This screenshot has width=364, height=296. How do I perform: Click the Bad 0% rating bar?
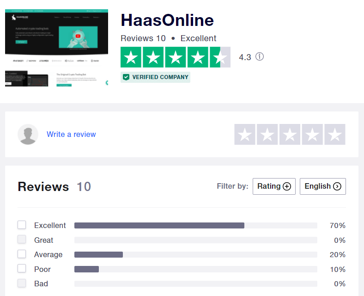196,284
